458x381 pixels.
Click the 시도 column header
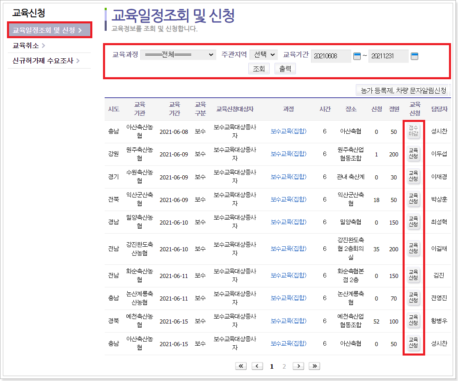click(x=114, y=109)
